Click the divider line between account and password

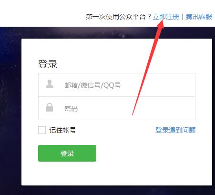coord(117,96)
